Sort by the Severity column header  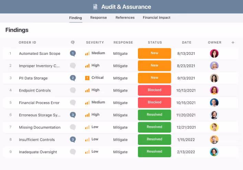coord(95,42)
